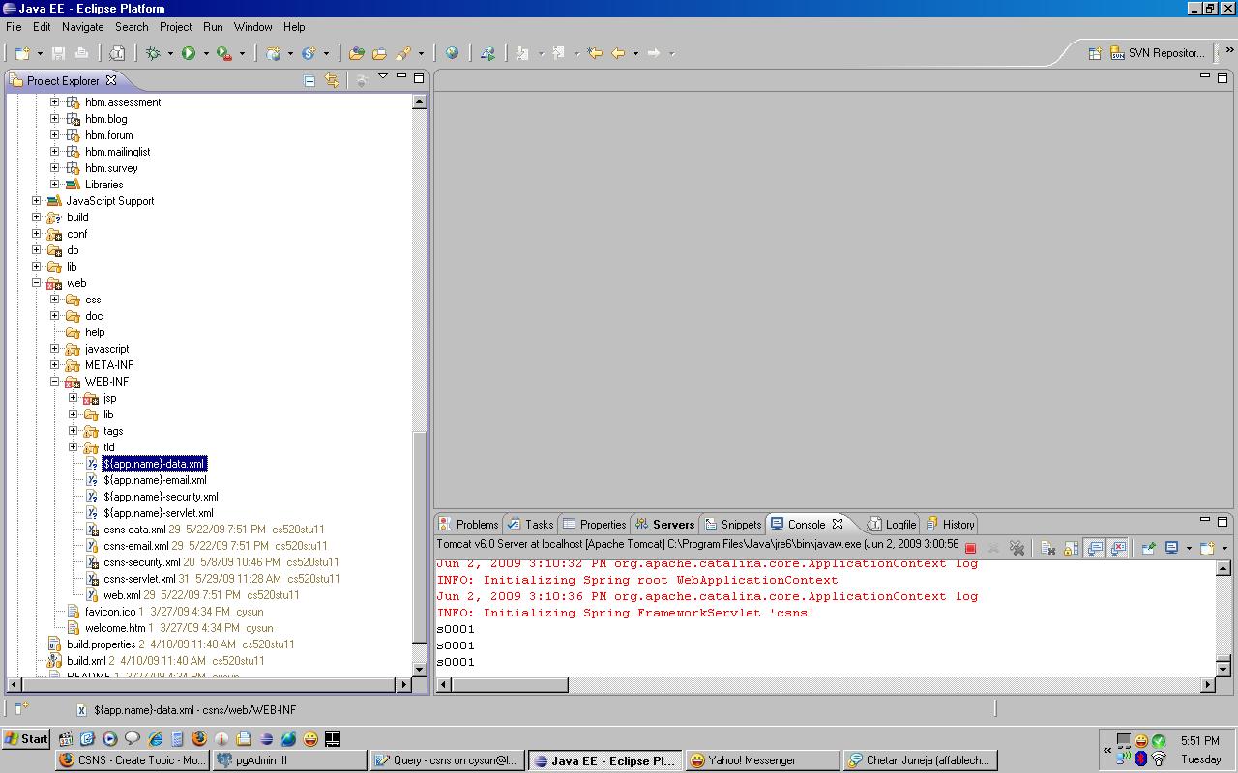The image size is (1238, 773).
Task: Open the Run button dropdown arrow
Action: click(x=206, y=54)
